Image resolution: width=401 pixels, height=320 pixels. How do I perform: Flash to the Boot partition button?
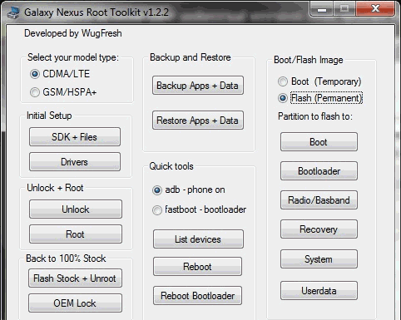319,142
